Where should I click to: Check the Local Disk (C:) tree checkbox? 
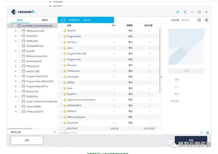(x=15, y=26)
